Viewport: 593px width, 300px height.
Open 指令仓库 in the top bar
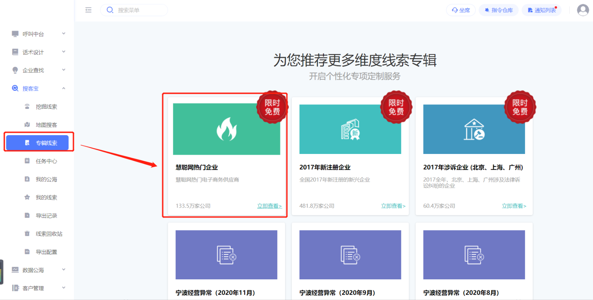click(x=498, y=10)
